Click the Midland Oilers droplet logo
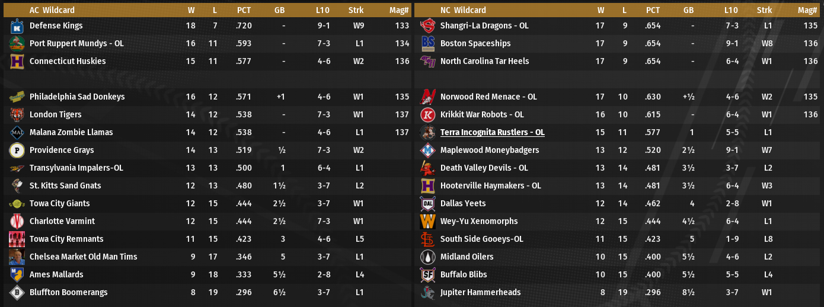 (x=427, y=257)
